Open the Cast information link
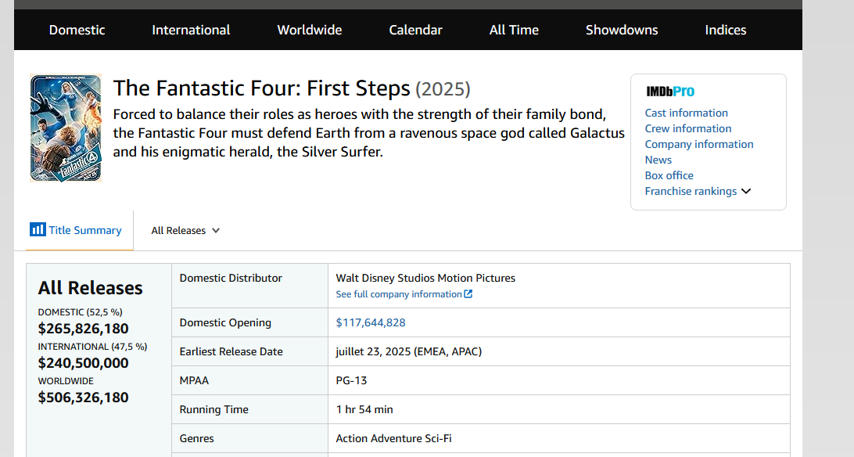Screen dimensions: 854x457 point(687,113)
